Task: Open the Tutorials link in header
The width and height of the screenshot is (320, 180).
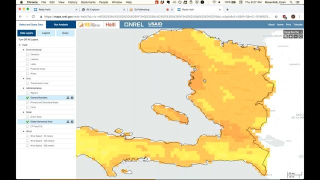Action: coord(298,24)
